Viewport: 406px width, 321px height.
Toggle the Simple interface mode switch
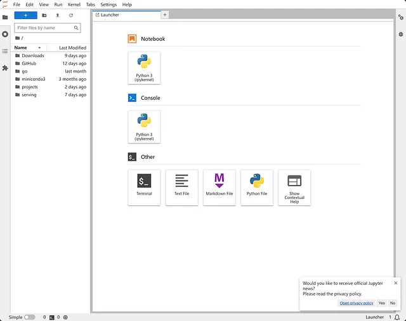click(x=30, y=317)
